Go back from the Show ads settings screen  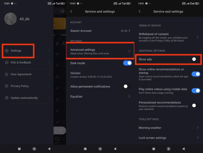tap(140, 12)
